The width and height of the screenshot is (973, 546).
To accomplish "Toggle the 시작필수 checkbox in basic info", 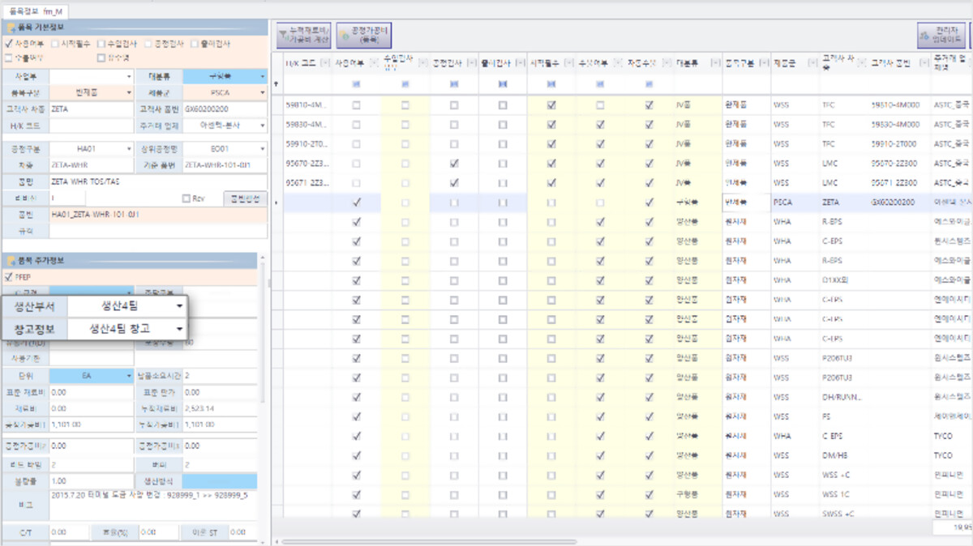I will click(55, 44).
